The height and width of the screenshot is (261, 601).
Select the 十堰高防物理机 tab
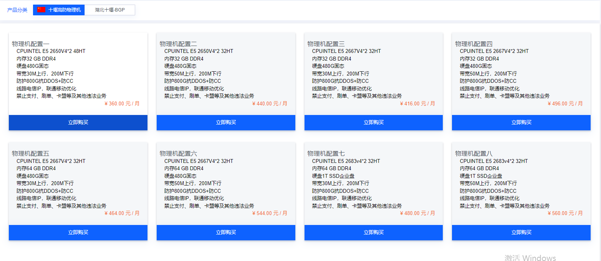point(64,10)
